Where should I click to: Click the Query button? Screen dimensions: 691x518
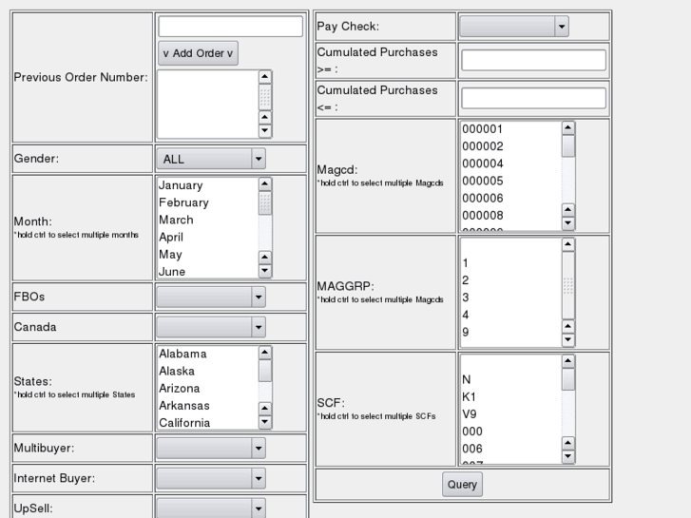(x=462, y=484)
